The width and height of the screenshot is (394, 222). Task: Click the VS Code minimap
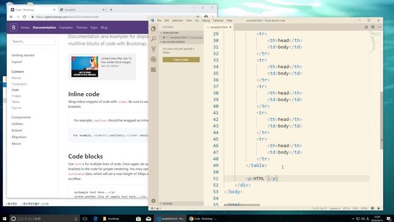(x=374, y=43)
